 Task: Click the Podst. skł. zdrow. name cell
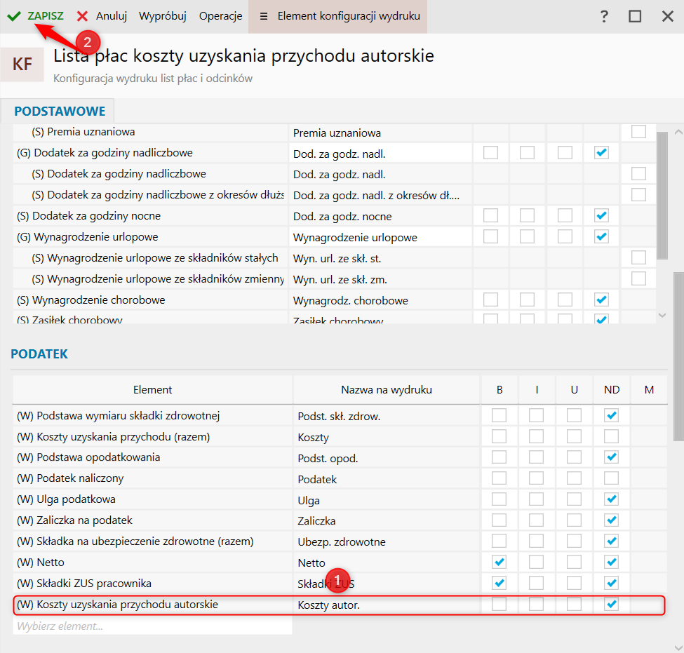tap(386, 416)
